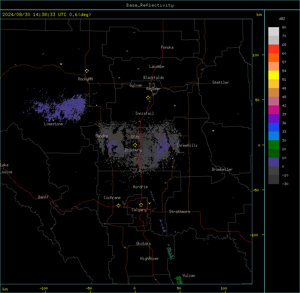Select the slate purple 0-10 dBZ legend swatch
Screen dimensions: 300x293
click(274, 162)
